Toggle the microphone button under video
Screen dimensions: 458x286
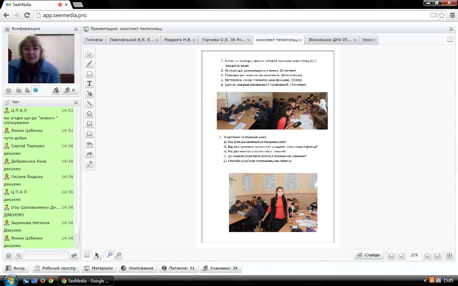tap(27, 90)
